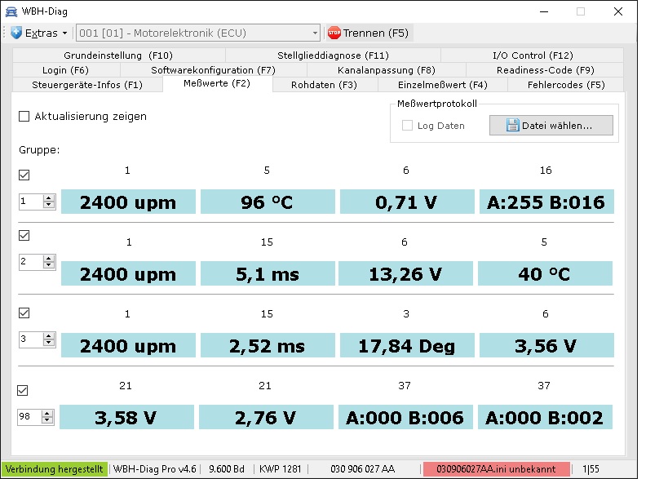The width and height of the screenshot is (668, 479).
Task: Uncheck the group 1 row checkbox
Action: coord(24,175)
